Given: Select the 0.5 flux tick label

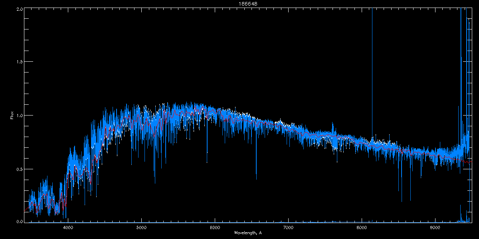Looking at the screenshot, I should click(x=19, y=169).
